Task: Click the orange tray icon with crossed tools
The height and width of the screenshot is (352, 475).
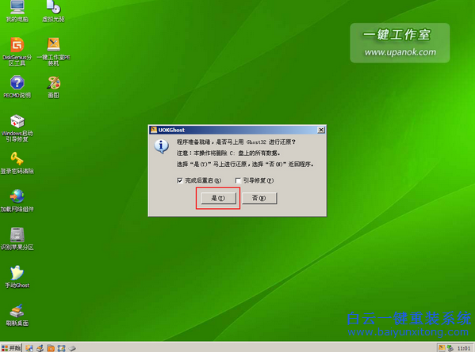Action: [442, 348]
